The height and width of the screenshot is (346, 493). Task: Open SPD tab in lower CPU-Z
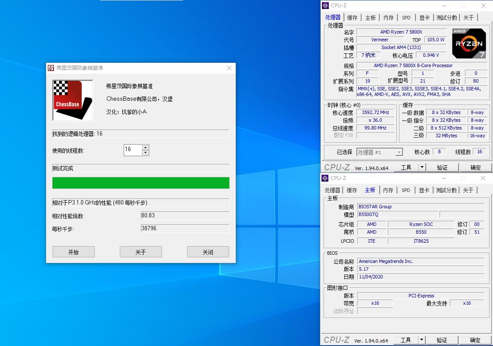(x=406, y=191)
